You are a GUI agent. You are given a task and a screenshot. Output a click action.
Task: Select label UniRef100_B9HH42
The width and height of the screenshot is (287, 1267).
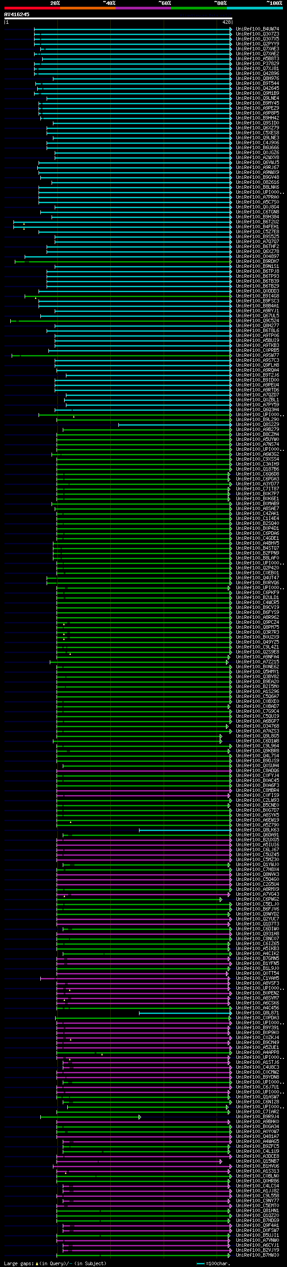(x=257, y=118)
